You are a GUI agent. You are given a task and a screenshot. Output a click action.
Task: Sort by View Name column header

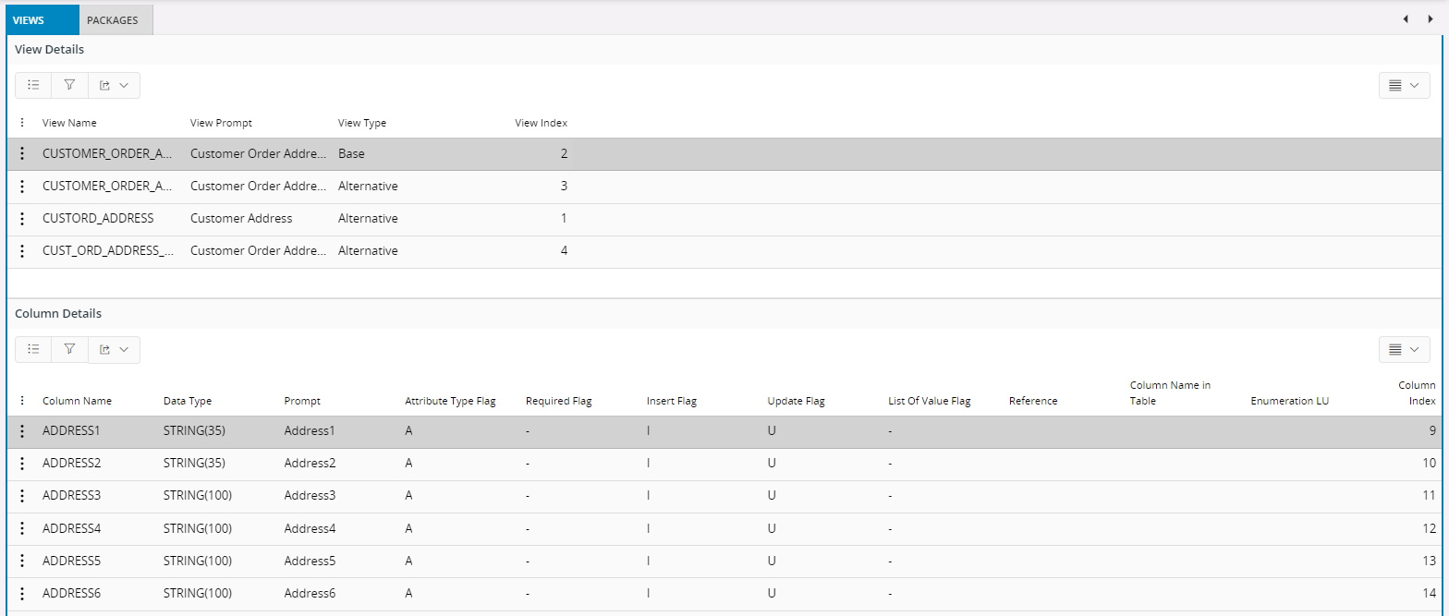point(69,123)
